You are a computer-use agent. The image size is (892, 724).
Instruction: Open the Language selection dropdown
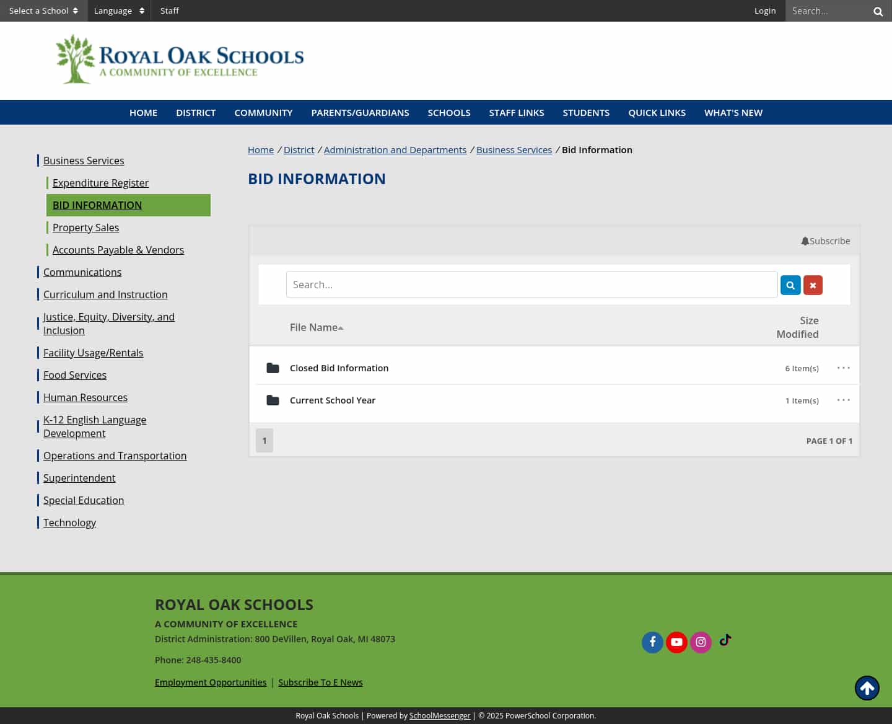119,11
